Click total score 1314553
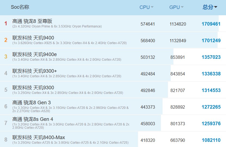This screenshot has height=147, width=226. pos(211,90)
